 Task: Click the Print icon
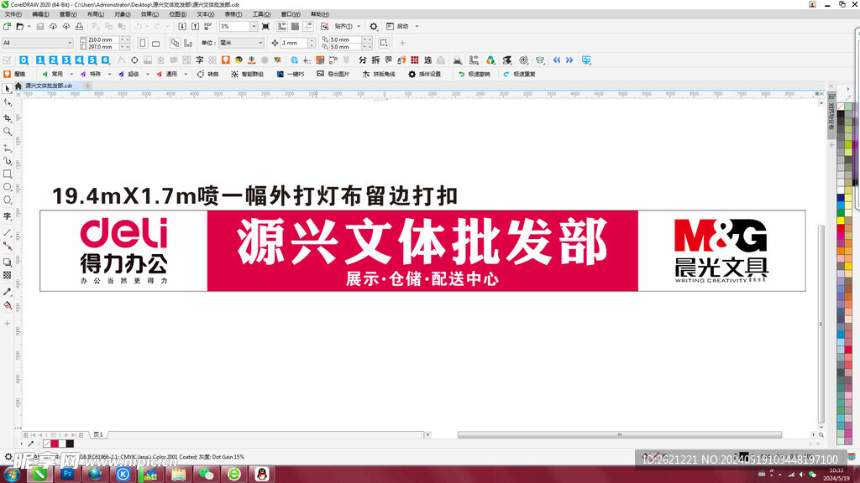tap(79, 26)
